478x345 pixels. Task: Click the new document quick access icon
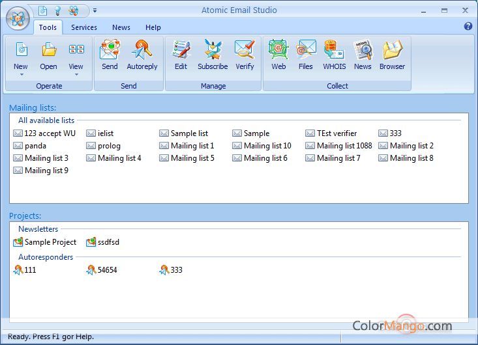(x=42, y=10)
